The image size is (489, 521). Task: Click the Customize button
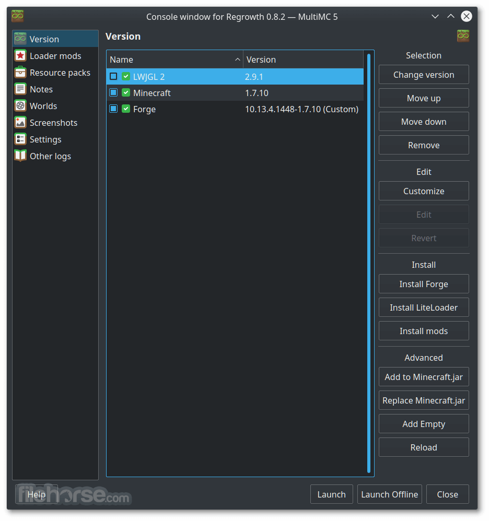coord(424,191)
